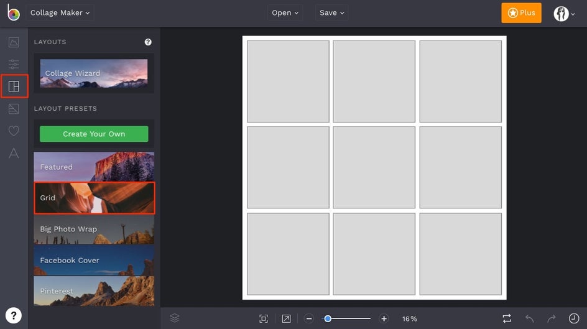Select the center collage cell
The height and width of the screenshot is (329, 587).
[374, 167]
